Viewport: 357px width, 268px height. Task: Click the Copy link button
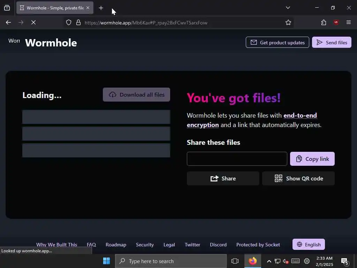click(x=312, y=159)
